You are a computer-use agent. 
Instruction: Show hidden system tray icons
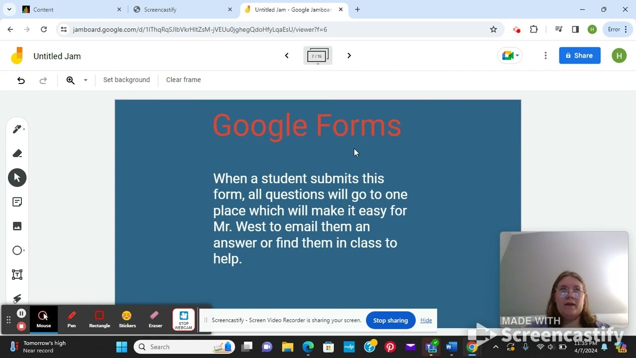(495, 347)
